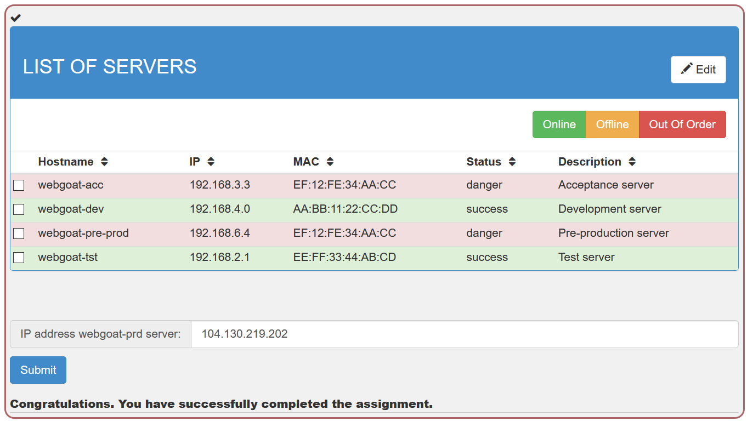Sort by MAC using its sort arrows
The image size is (747, 421).
[330, 162]
